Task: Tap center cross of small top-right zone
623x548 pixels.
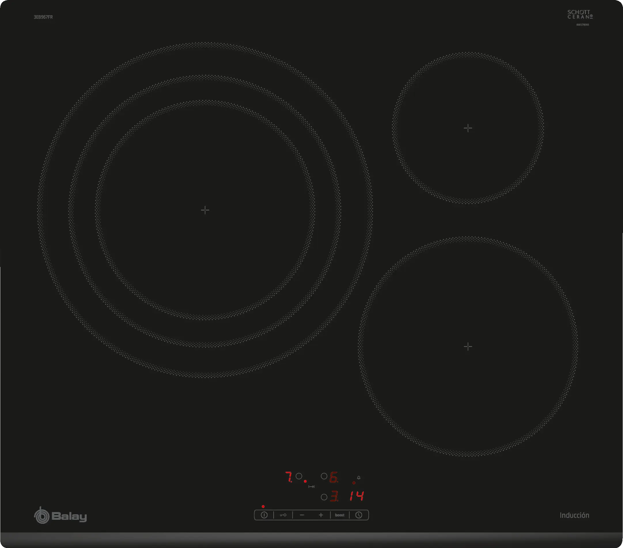Action: [468, 128]
